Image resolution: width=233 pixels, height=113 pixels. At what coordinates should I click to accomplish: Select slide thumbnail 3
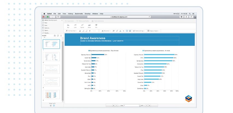(x=51, y=69)
